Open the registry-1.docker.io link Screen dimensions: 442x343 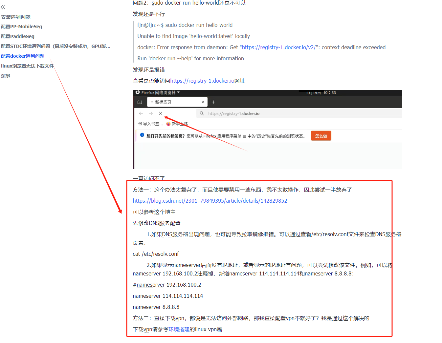(203, 80)
